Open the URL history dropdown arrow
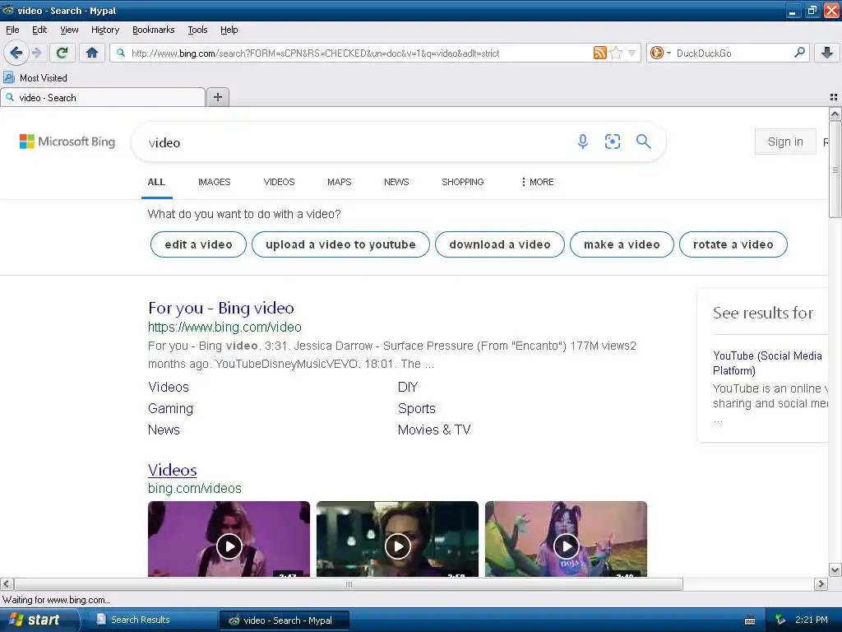This screenshot has width=842, height=632. (632, 53)
